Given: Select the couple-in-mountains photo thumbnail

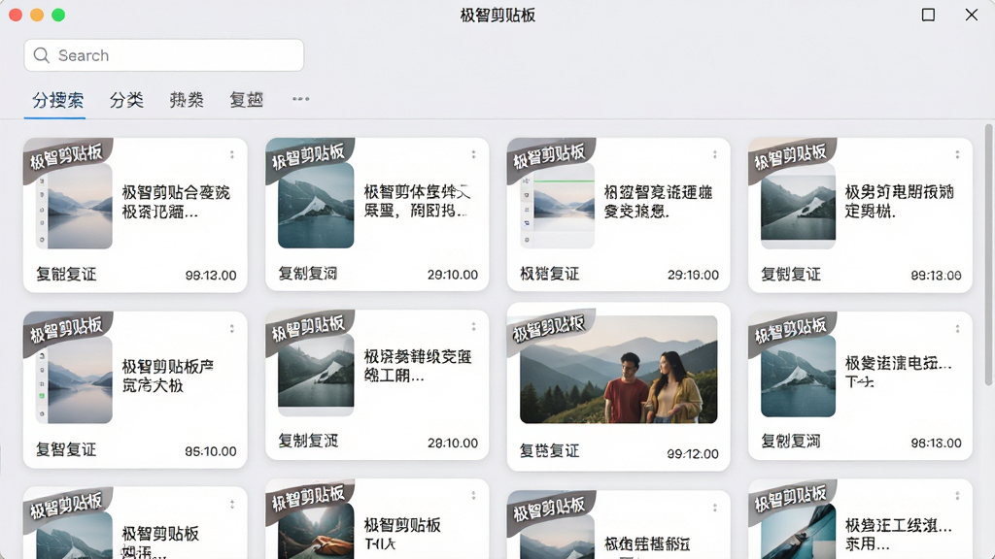Looking at the screenshot, I should click(619, 370).
